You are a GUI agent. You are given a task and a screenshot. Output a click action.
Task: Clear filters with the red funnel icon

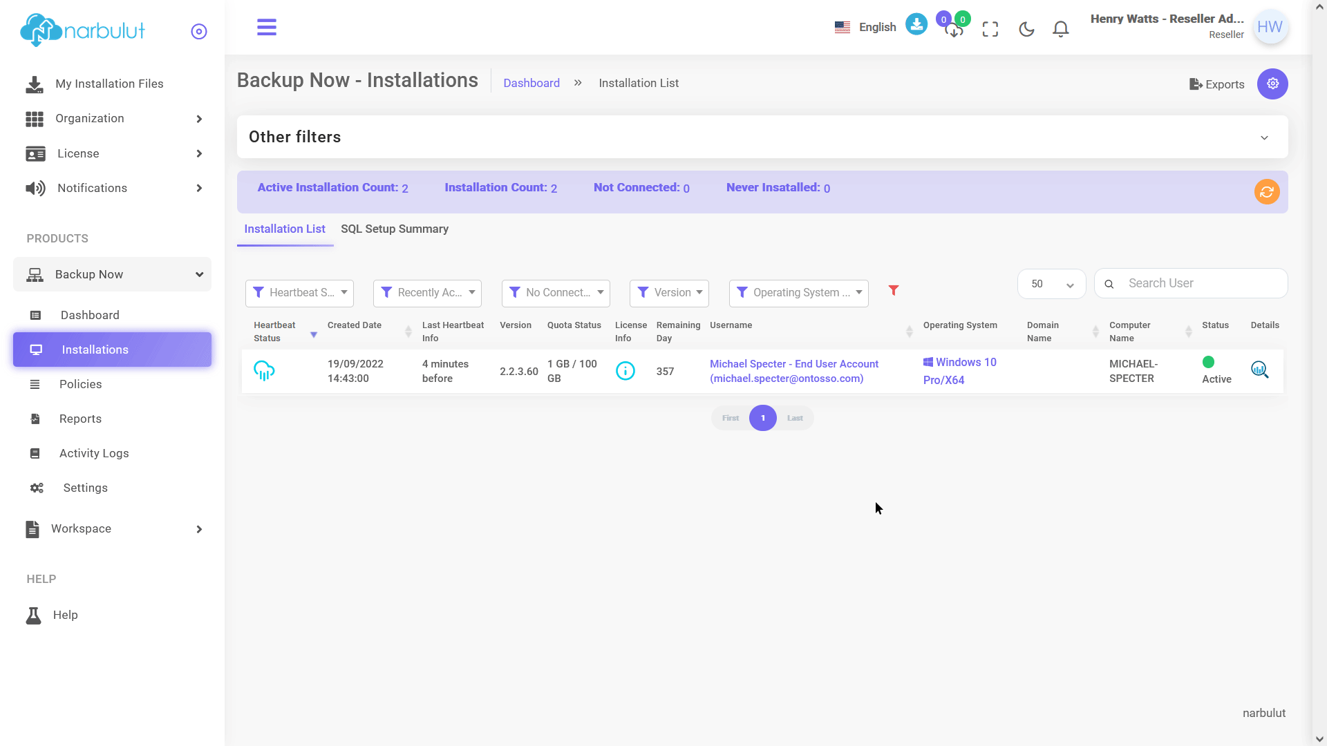pos(894,291)
